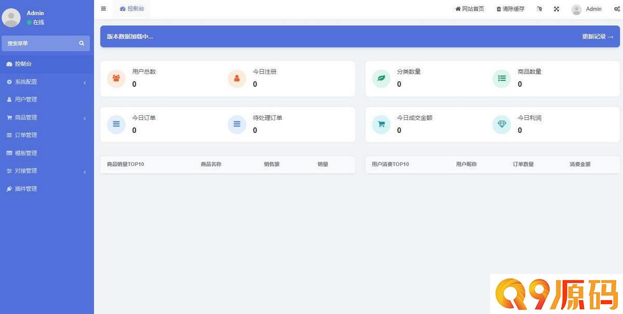The image size is (623, 314).
Task: Click the icon beside 模板管理
Action: pyautogui.click(x=9, y=153)
